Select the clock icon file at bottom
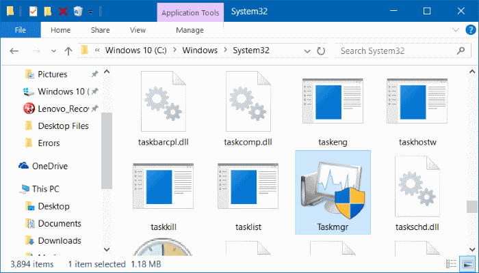479x273 pixels. [x=163, y=246]
